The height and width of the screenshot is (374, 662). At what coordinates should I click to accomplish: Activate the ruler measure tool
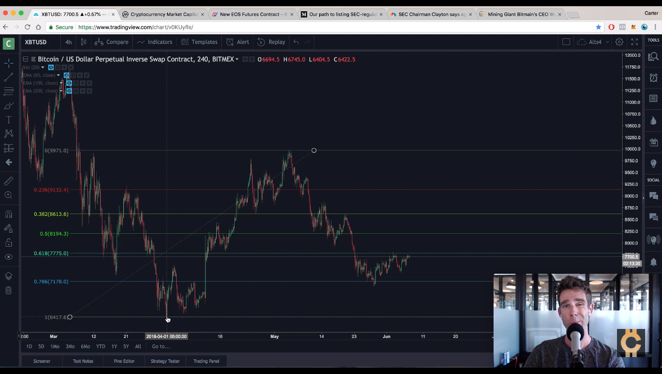click(x=8, y=181)
